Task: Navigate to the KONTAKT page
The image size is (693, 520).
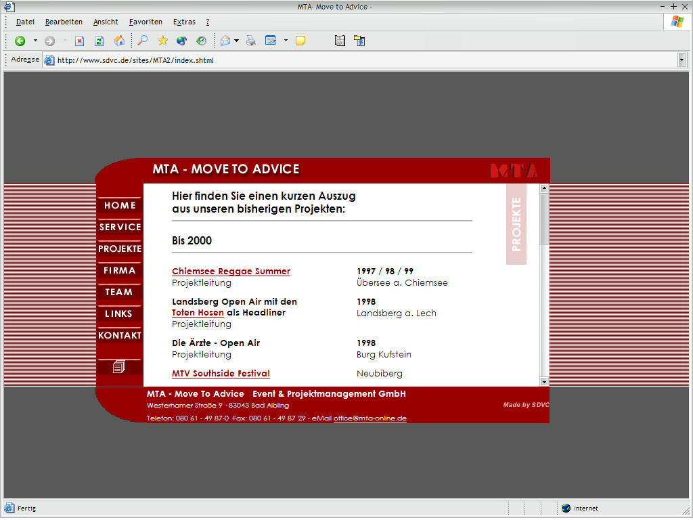Action: tap(120, 336)
